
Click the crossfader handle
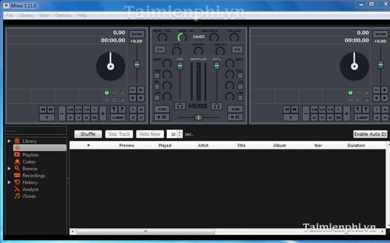click(198, 118)
